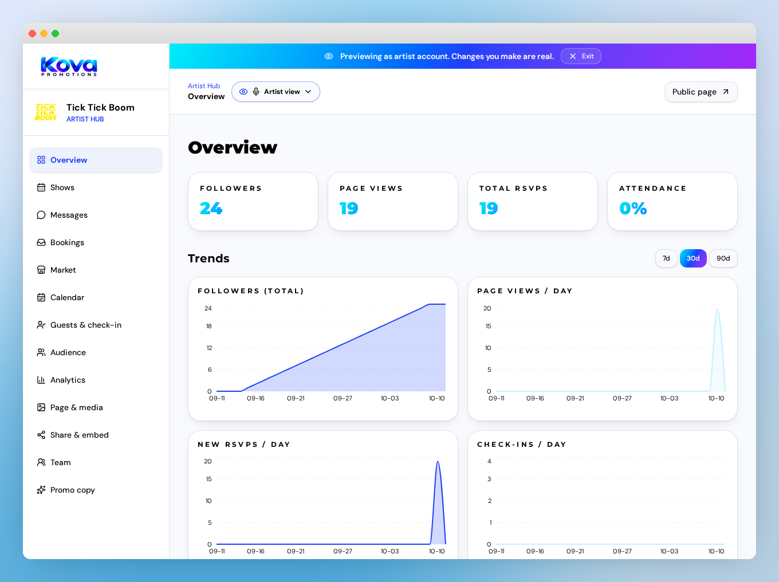Open the Page Views stat card
The image size is (779, 582).
pos(393,202)
